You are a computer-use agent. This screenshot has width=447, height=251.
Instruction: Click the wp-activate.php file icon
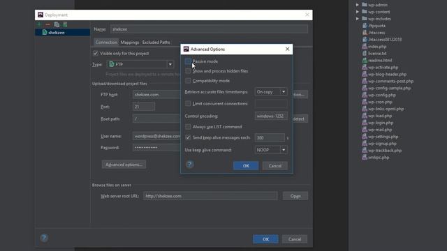coord(365,67)
